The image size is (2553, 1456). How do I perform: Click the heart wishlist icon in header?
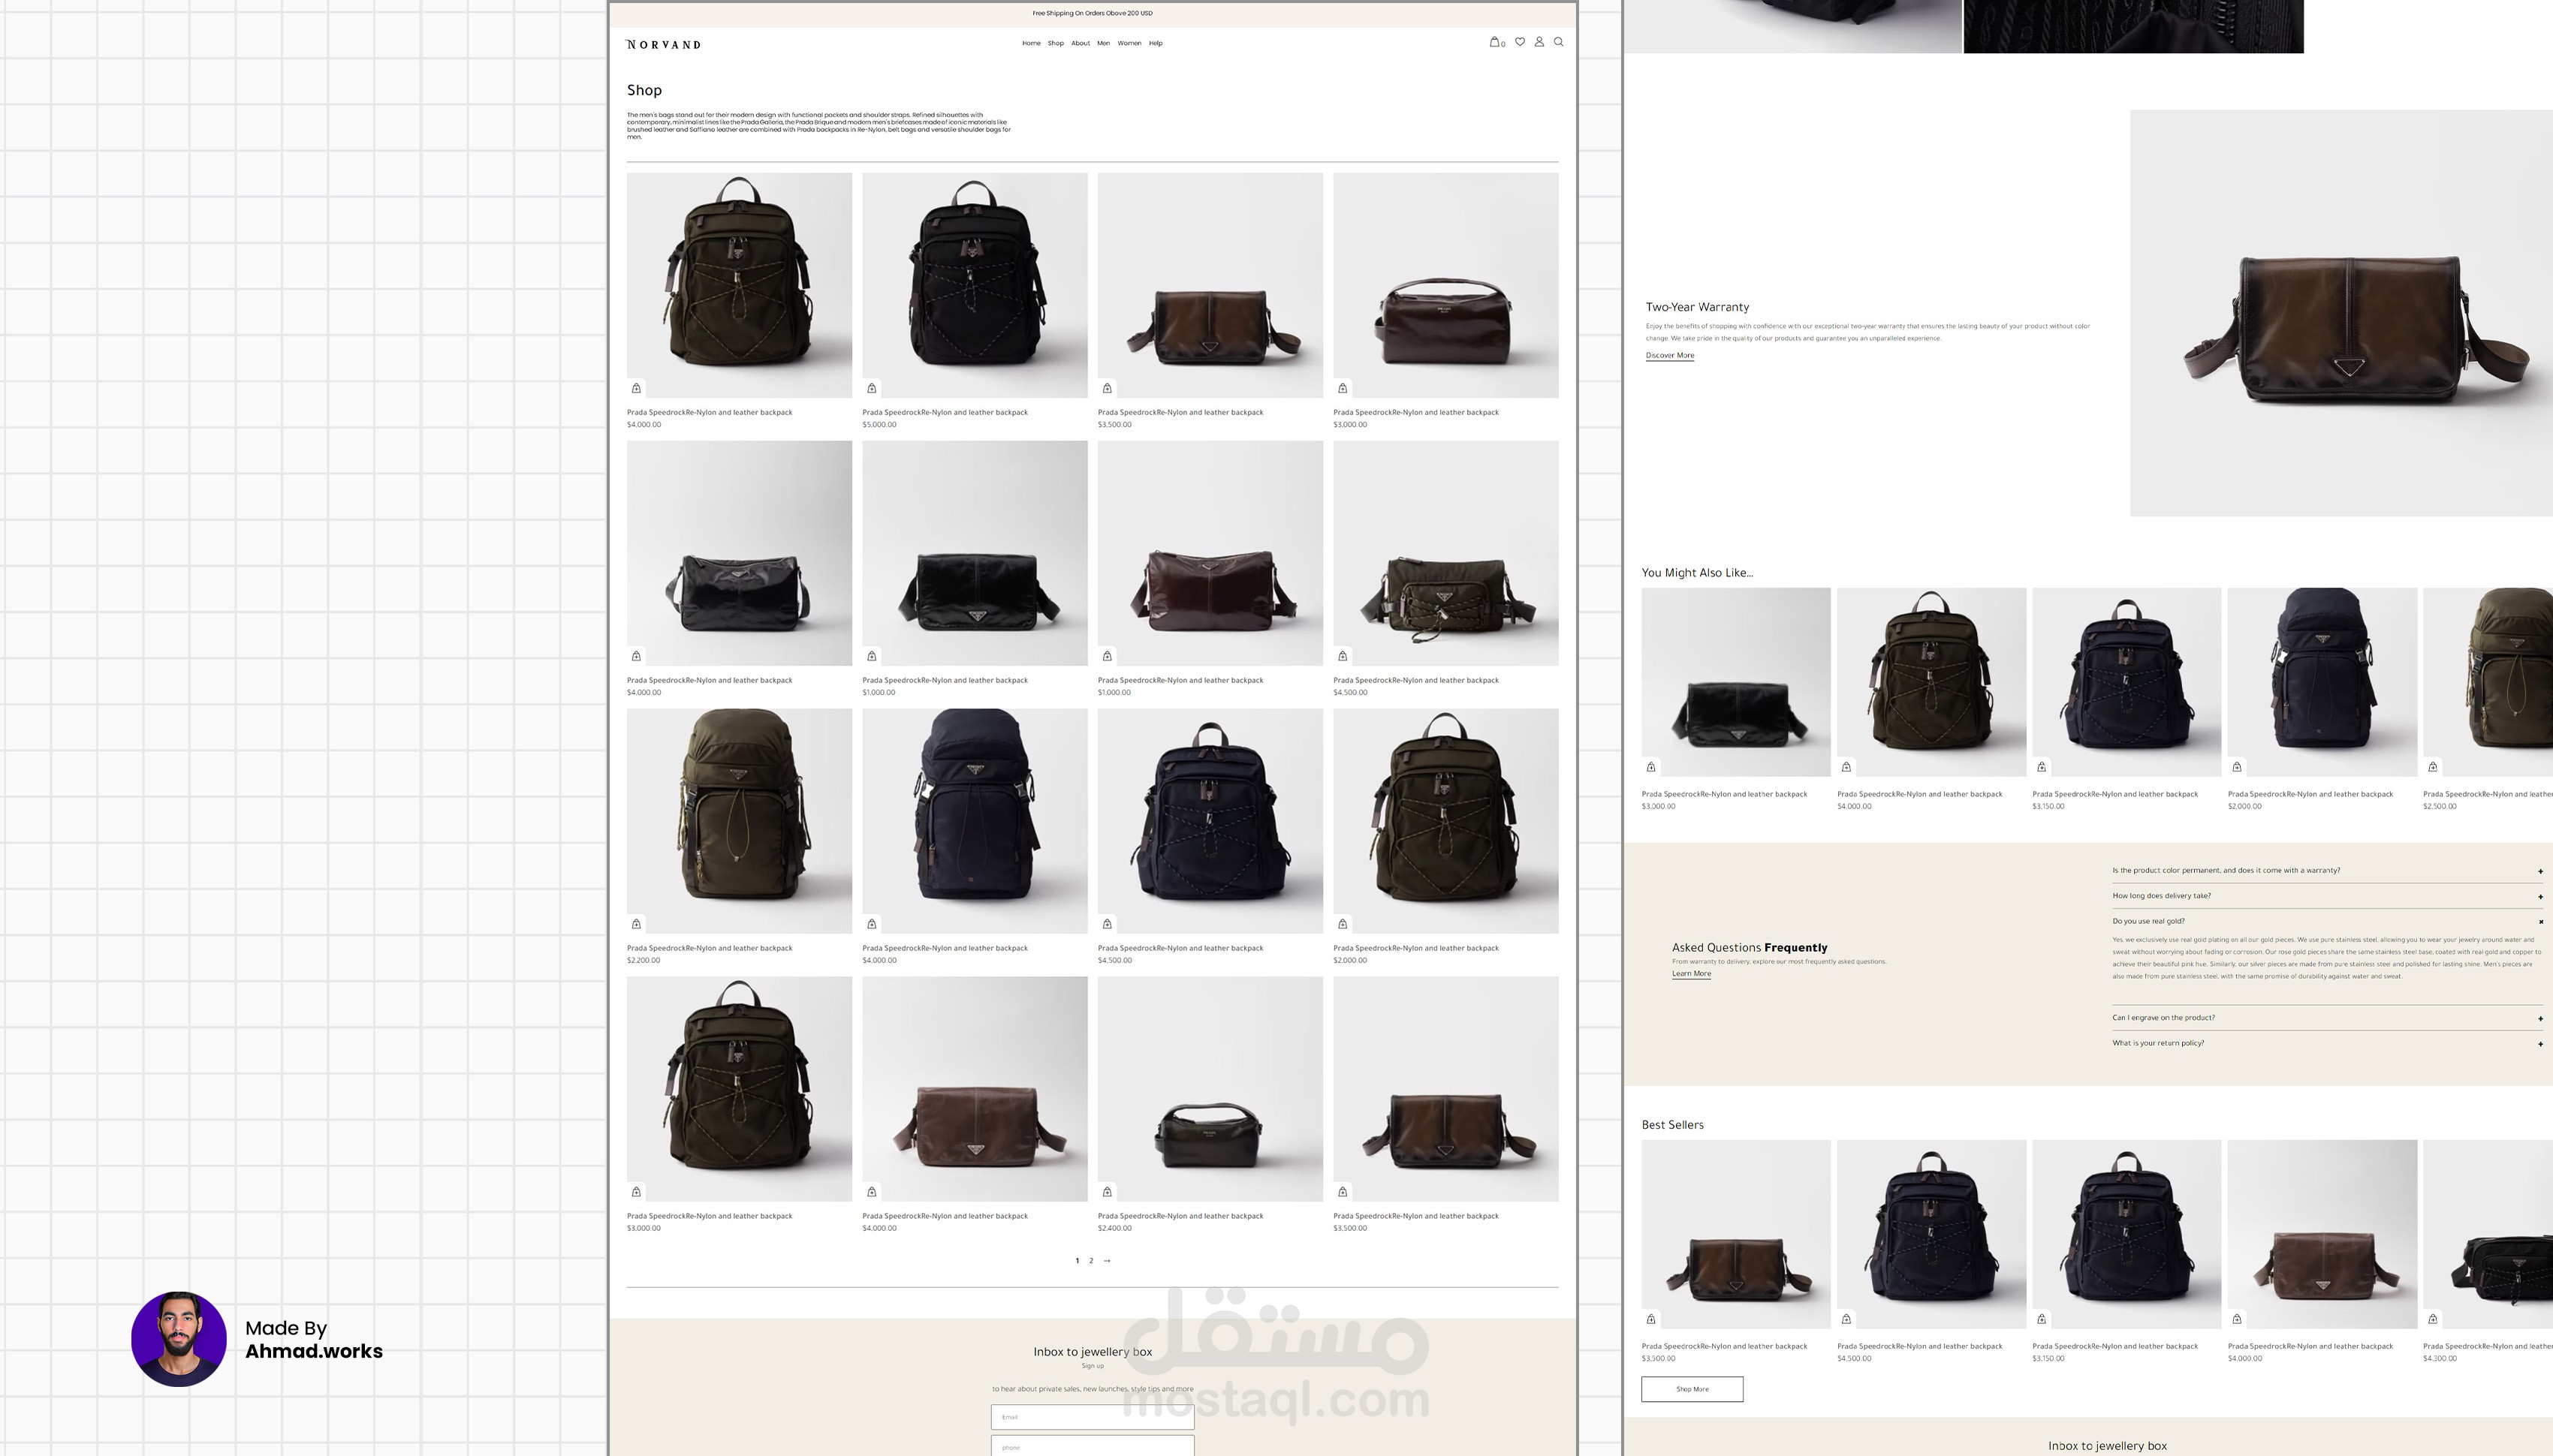click(1520, 42)
